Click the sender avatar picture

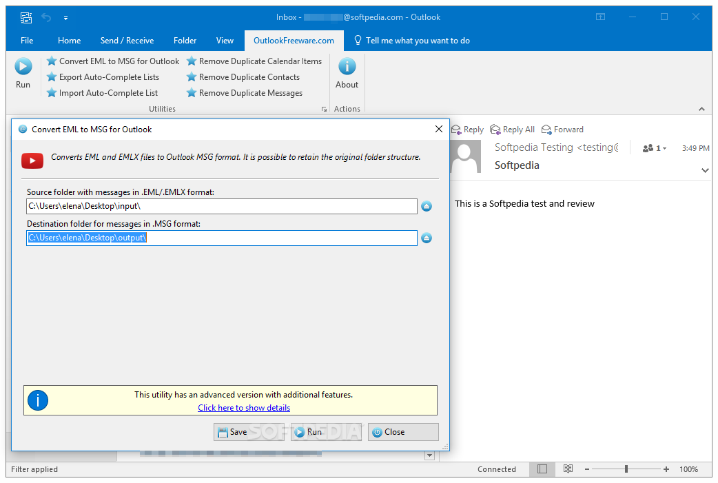(465, 156)
